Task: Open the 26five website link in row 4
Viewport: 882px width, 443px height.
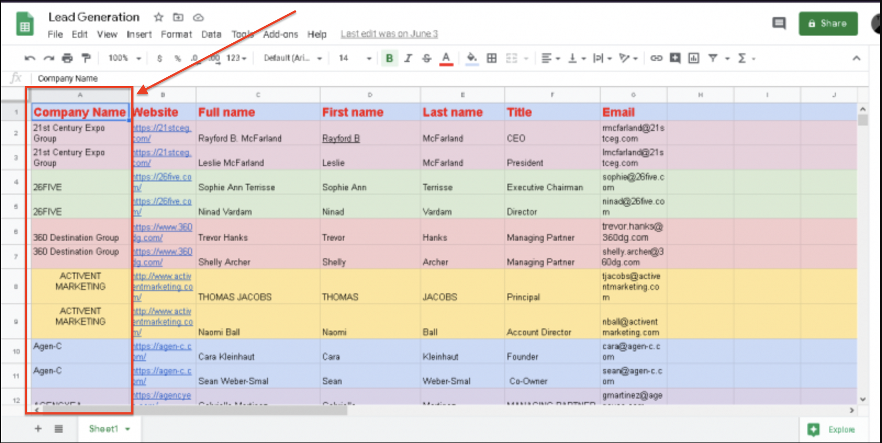Action: click(162, 182)
